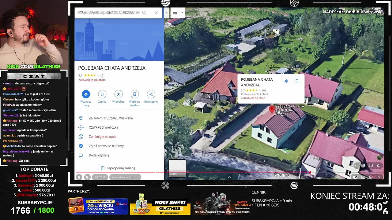
Task: Expand the bottom imagery strip chevron
Action: (229, 177)
